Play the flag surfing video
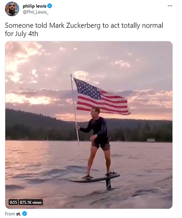 tap(89, 125)
